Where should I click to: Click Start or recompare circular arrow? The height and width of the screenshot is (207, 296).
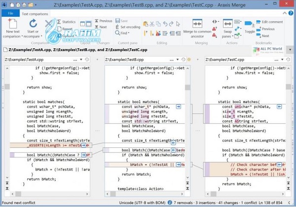click(x=33, y=24)
